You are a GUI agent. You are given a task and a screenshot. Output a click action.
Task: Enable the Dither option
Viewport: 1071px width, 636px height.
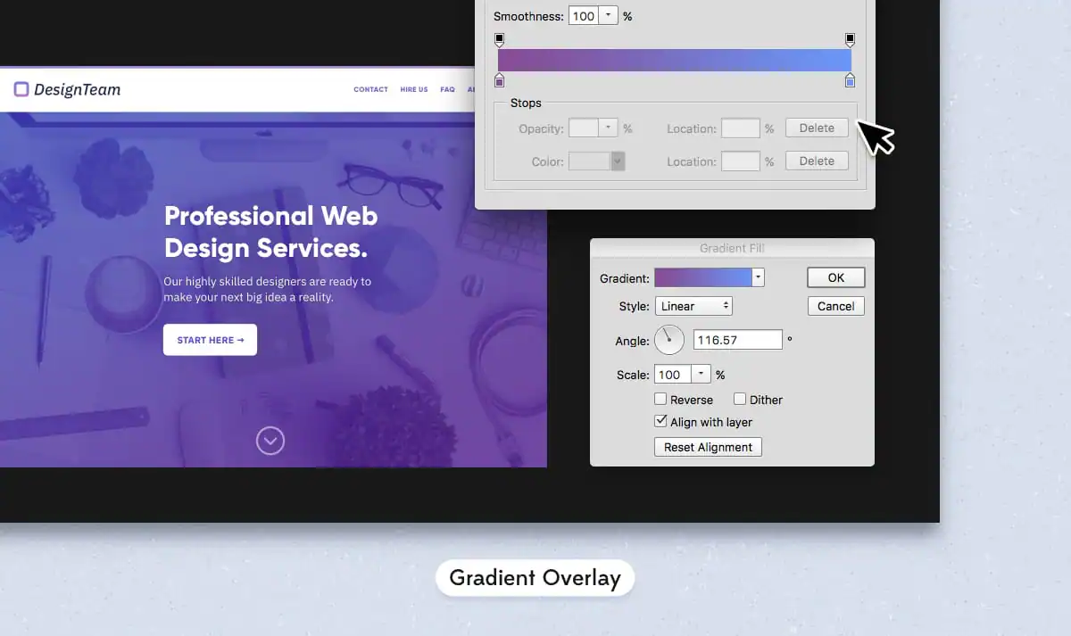pyautogui.click(x=740, y=399)
